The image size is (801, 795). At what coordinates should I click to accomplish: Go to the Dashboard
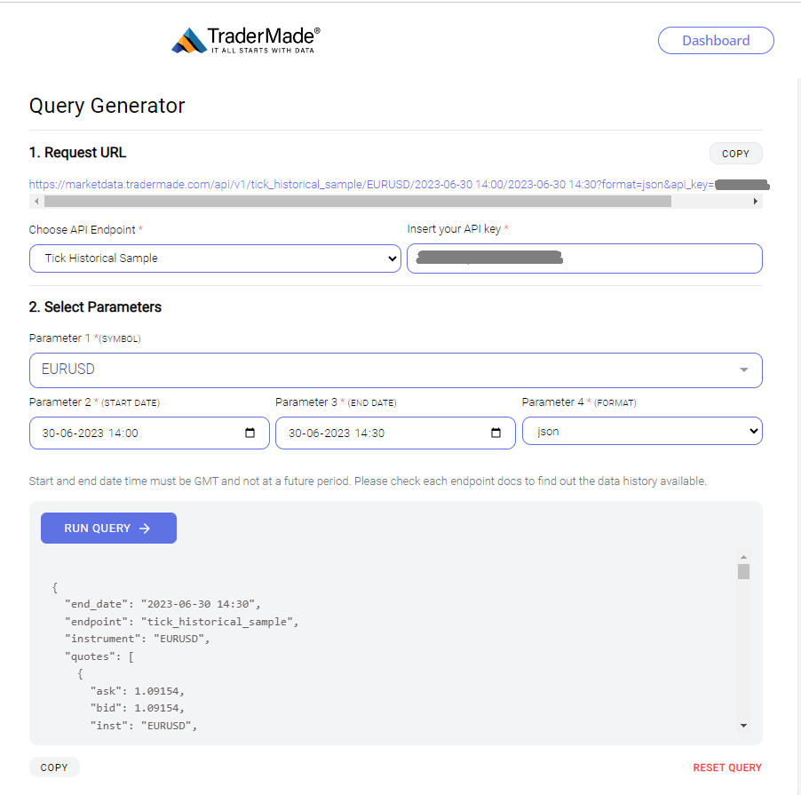pyautogui.click(x=716, y=40)
